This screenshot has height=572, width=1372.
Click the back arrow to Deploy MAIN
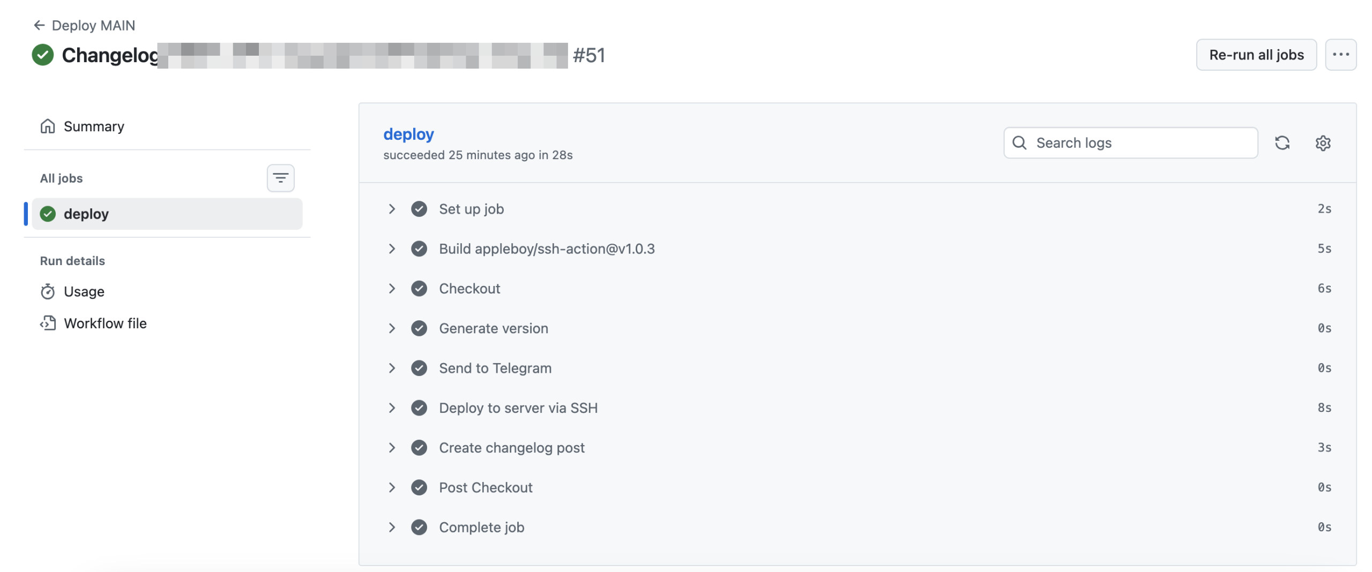pyautogui.click(x=39, y=25)
